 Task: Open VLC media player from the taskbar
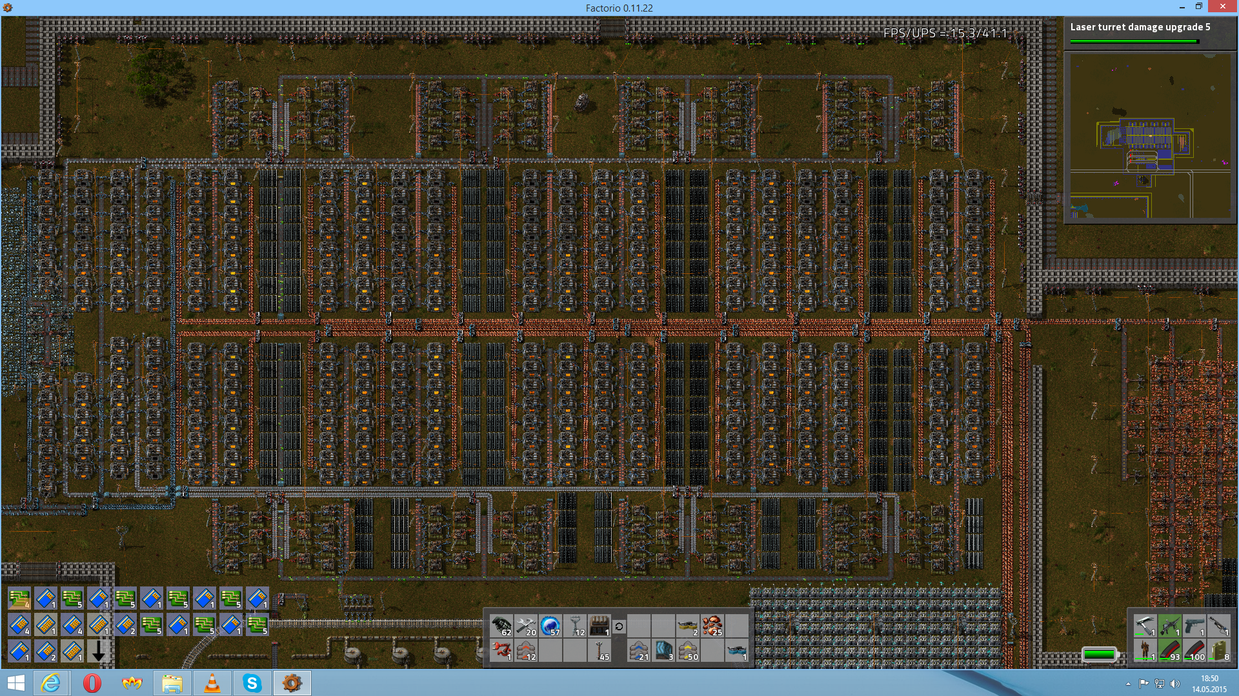[x=212, y=683]
